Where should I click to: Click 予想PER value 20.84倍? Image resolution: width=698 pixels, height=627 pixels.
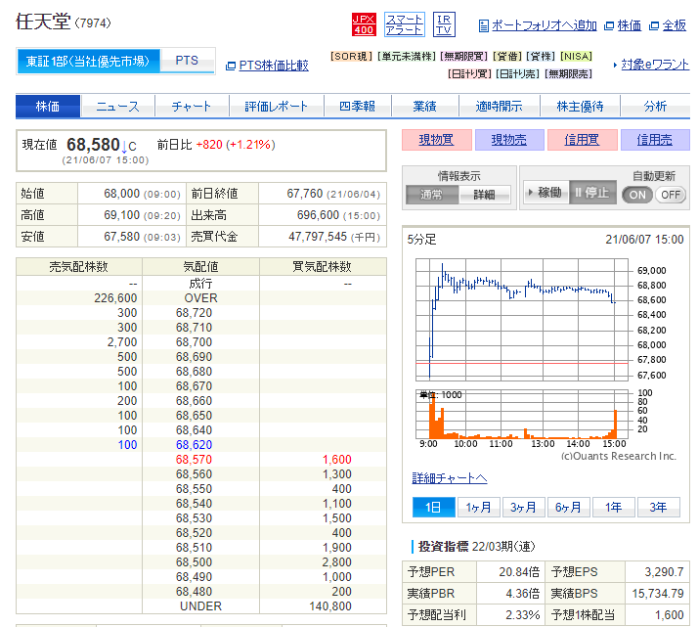[519, 572]
